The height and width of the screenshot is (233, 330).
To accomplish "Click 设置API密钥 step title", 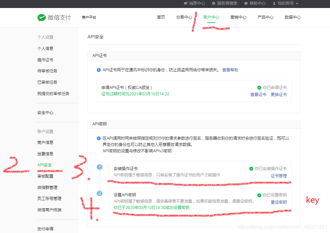I will point(124,195).
